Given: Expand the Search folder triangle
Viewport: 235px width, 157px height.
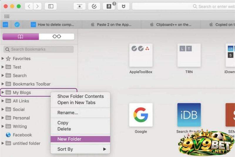Looking at the screenshot, I should (3, 75).
